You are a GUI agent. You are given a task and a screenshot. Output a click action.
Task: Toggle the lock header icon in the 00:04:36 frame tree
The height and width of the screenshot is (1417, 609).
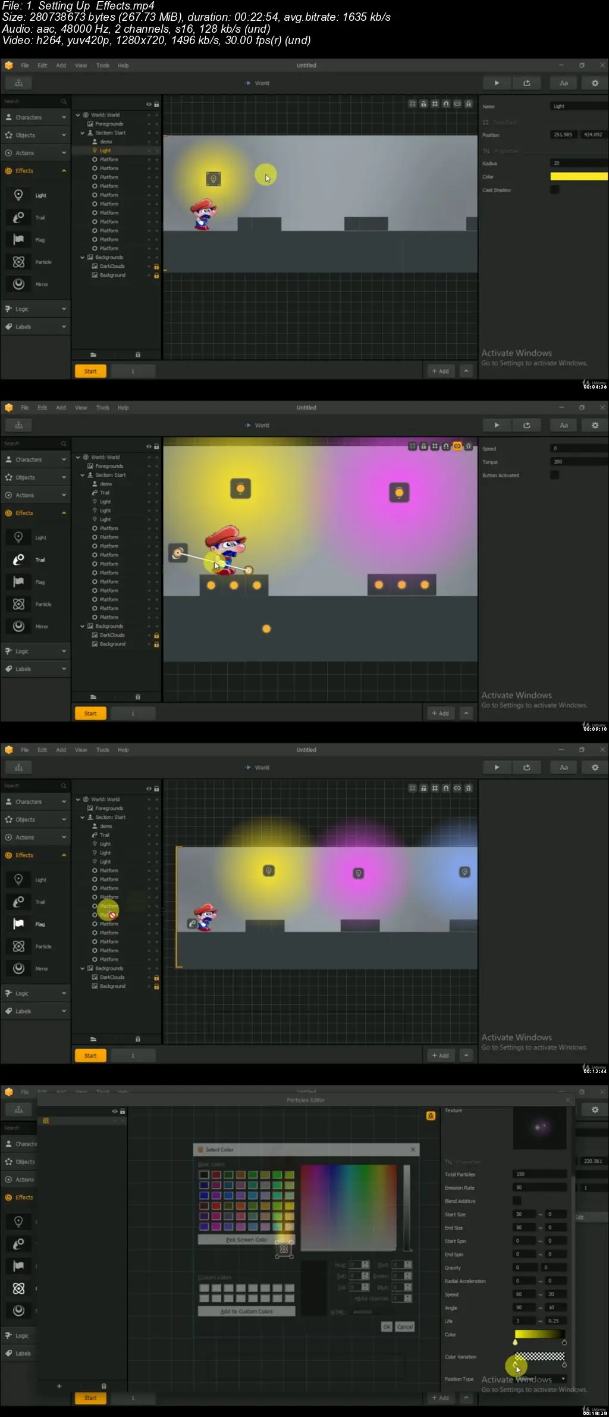pos(156,104)
